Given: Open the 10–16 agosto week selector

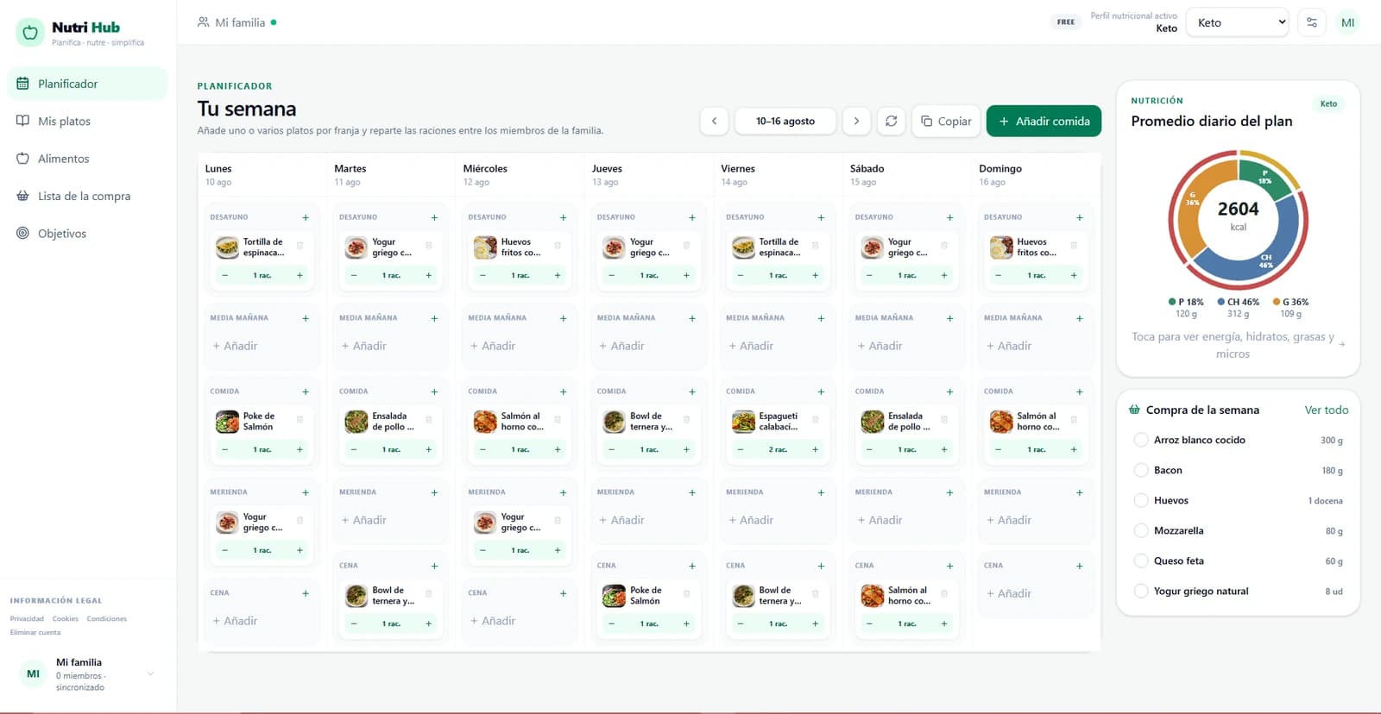Looking at the screenshot, I should 785,122.
